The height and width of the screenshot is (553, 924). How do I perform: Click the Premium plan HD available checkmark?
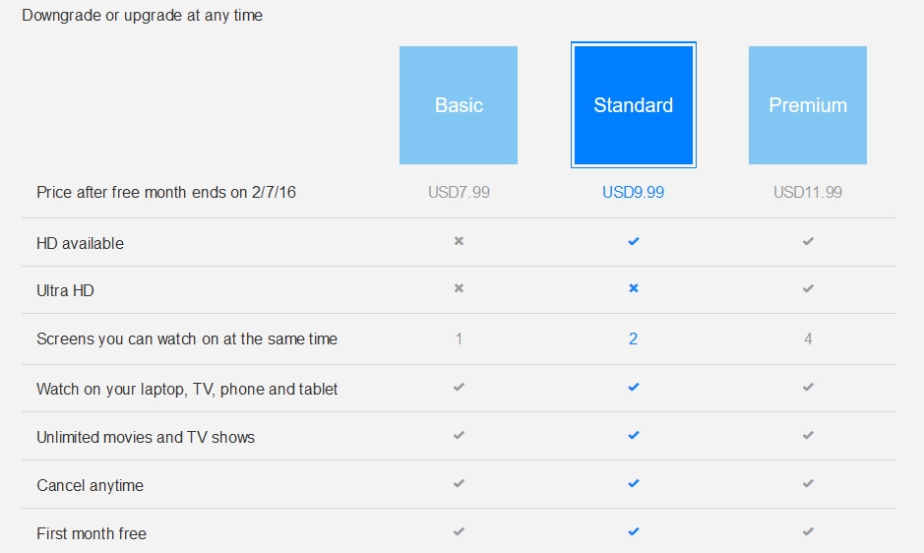808,241
